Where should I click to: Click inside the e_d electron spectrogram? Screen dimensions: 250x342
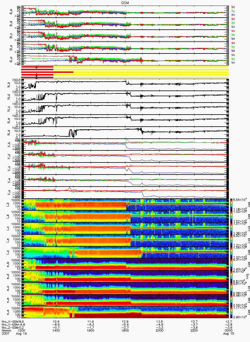(125, 276)
